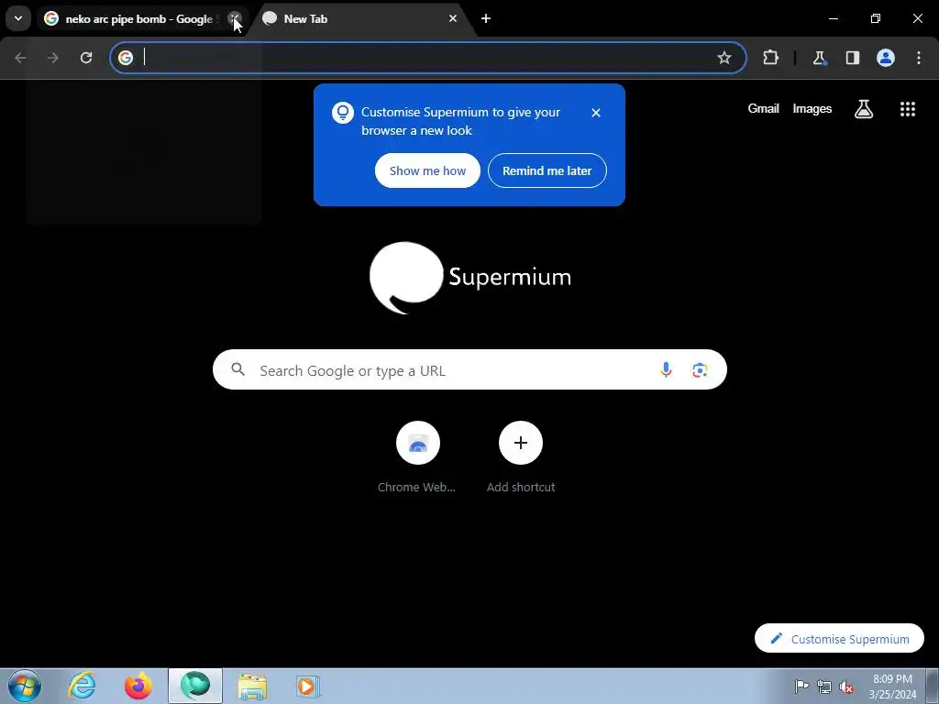Click the Show desktop strip

933,686
